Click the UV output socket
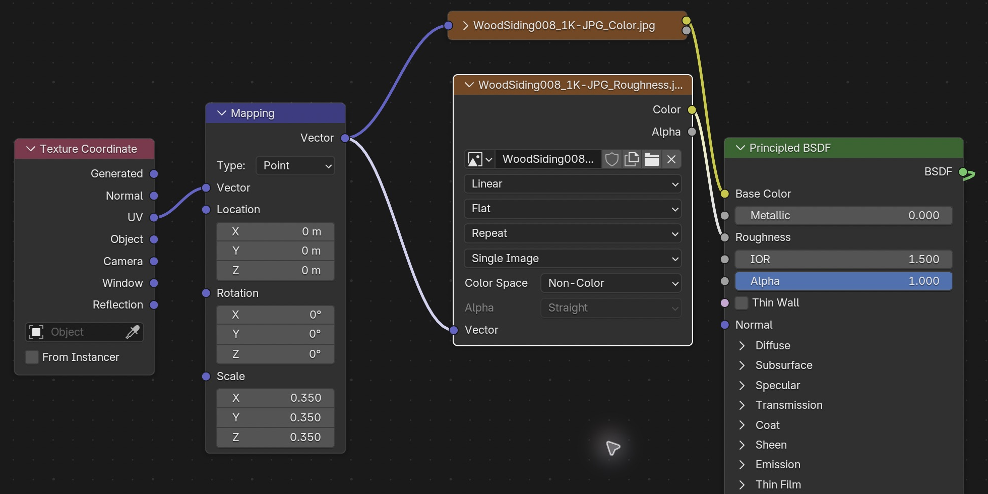 (154, 217)
